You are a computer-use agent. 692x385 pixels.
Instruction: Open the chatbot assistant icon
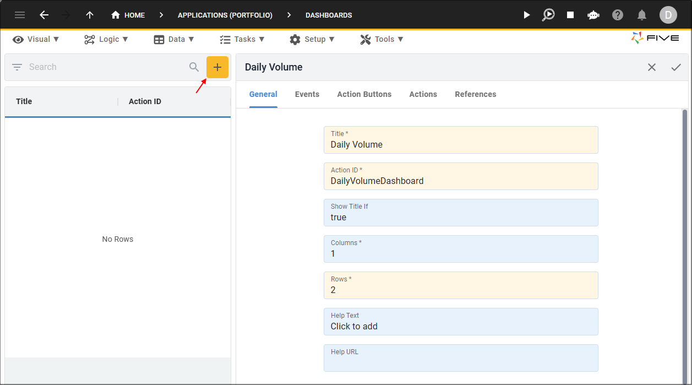pos(593,15)
